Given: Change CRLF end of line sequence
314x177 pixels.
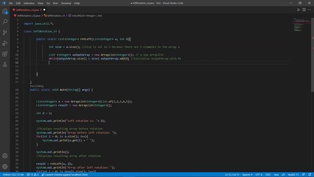Looking at the screenshot, I should point(268,175).
